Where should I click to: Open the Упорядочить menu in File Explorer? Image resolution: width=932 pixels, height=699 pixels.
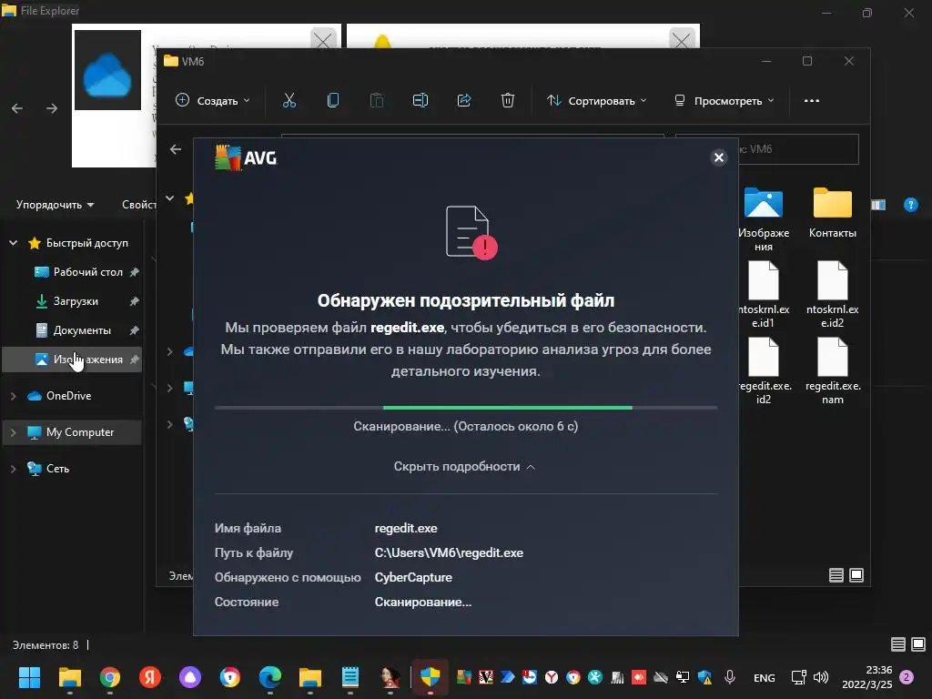coord(55,205)
